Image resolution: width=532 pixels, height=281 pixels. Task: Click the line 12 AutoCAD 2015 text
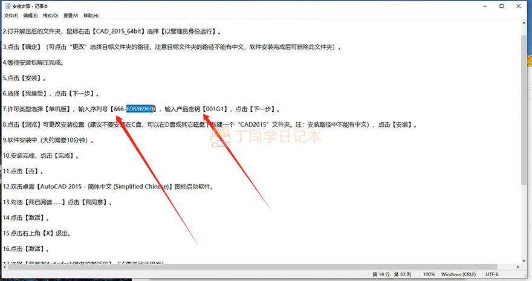(x=108, y=187)
